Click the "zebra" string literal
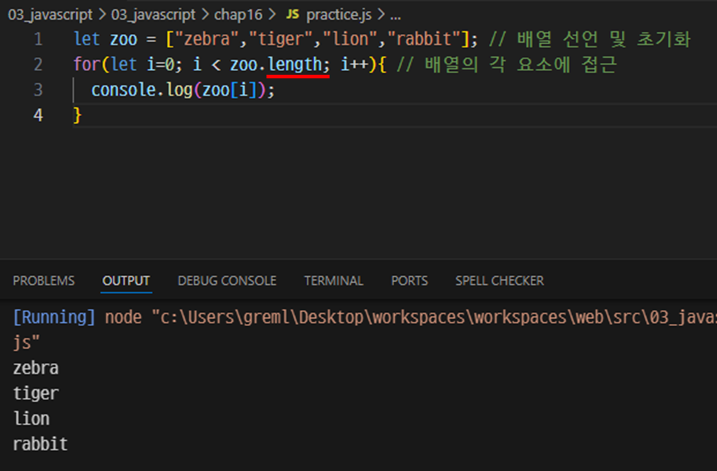Viewport: 717px width, 471px height. click(x=207, y=39)
